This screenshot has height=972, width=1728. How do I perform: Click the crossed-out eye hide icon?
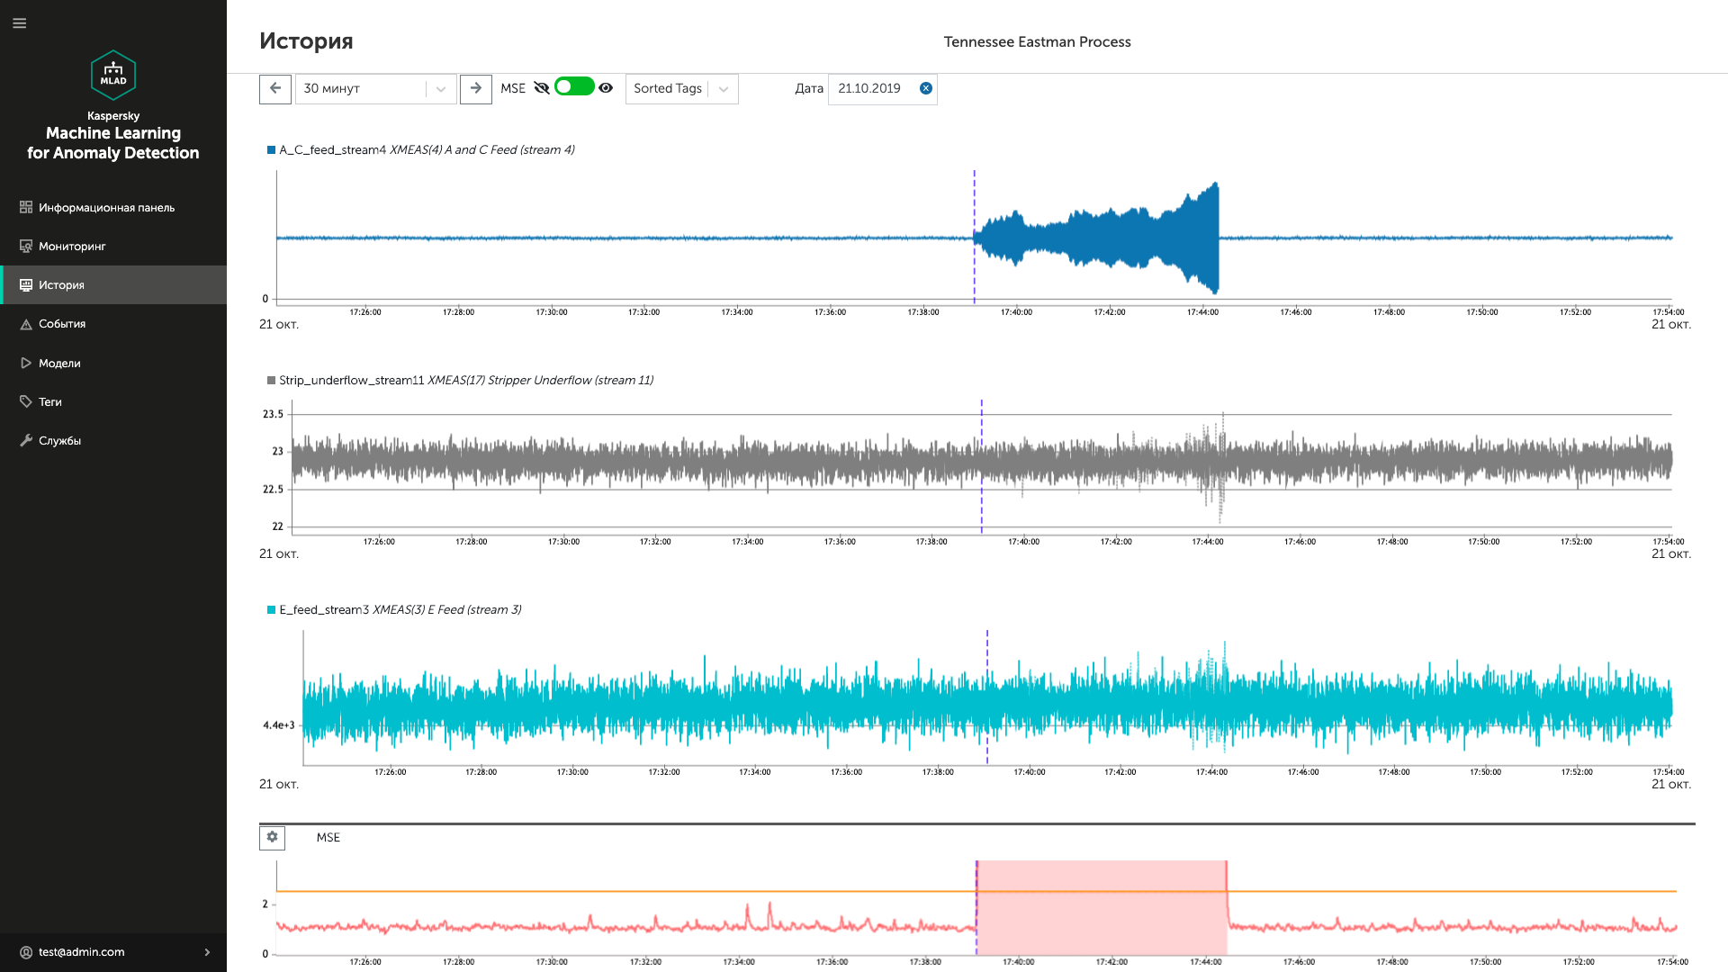[541, 88]
